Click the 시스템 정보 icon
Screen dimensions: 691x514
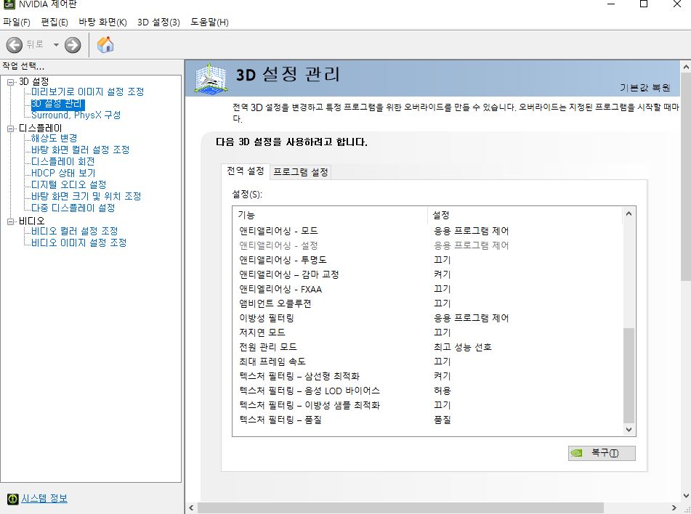click(x=13, y=499)
